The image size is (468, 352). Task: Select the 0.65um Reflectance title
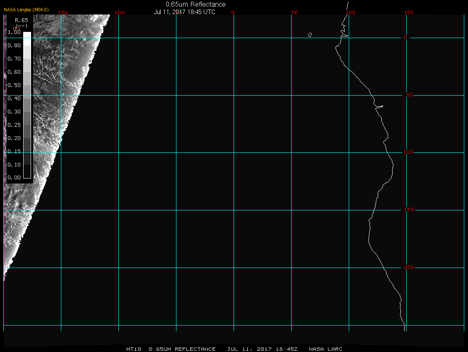point(195,4)
